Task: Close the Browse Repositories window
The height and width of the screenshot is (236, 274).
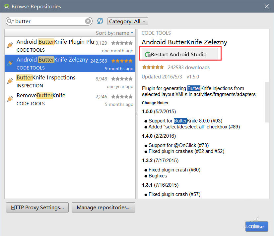Action: [x=267, y=6]
